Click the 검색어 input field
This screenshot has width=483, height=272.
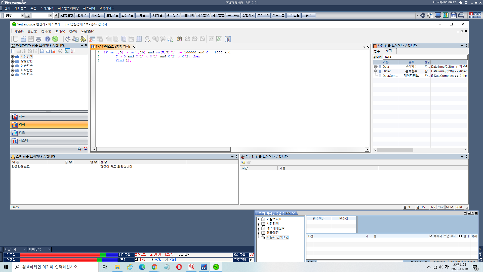click(425, 57)
